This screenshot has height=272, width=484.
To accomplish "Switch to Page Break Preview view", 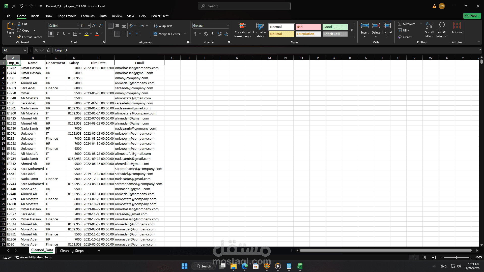I will (434, 257).
